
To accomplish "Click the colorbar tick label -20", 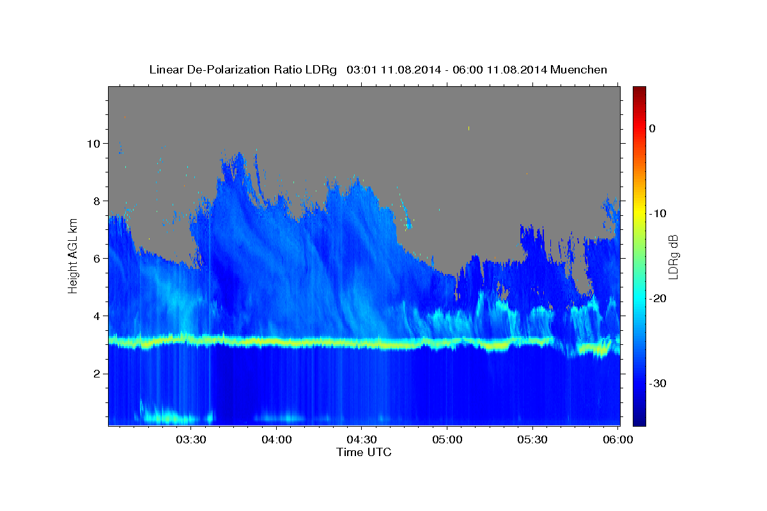I will tap(658, 298).
